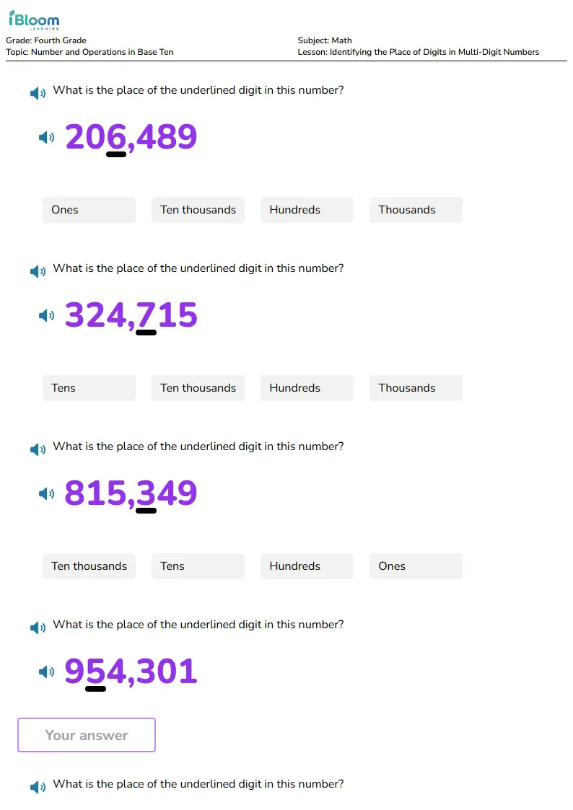This screenshot has width=573, height=810.
Task: Choose Hundreds for the 815,349 question
Action: [x=307, y=566]
